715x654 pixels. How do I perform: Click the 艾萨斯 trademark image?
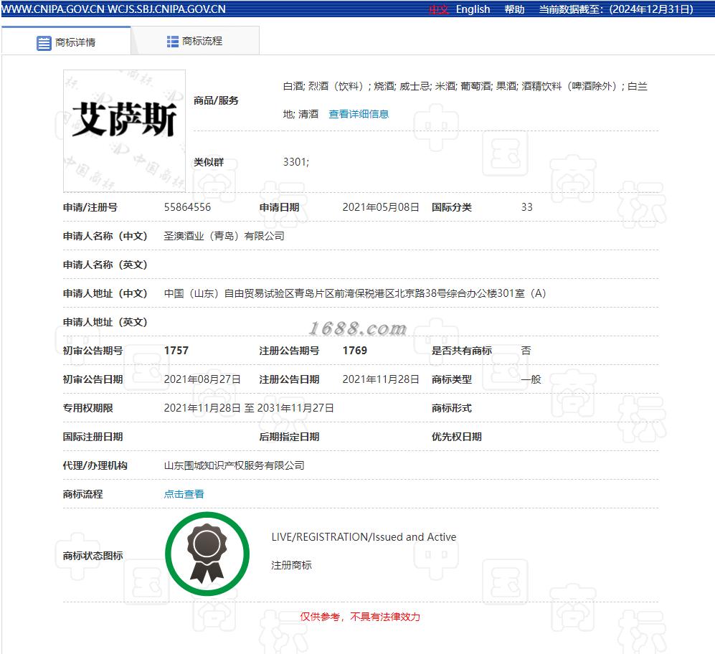point(124,131)
